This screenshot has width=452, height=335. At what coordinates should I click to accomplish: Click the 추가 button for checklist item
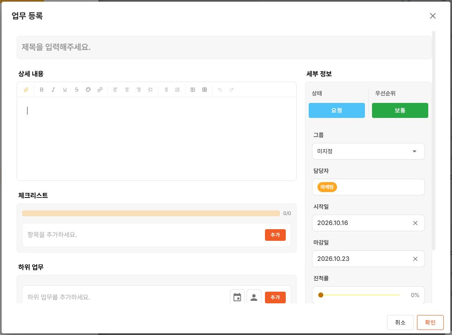(275, 235)
